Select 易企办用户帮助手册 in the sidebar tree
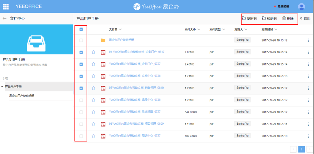Viewport: 314px width, 154px height. (x=22, y=96)
